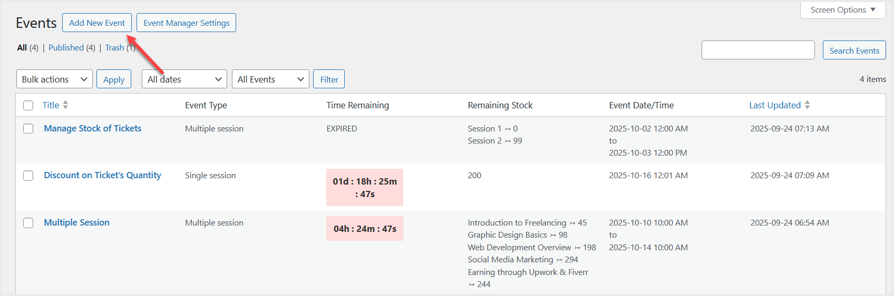Focus the events search input field
The width and height of the screenshot is (894, 296).
[757, 50]
